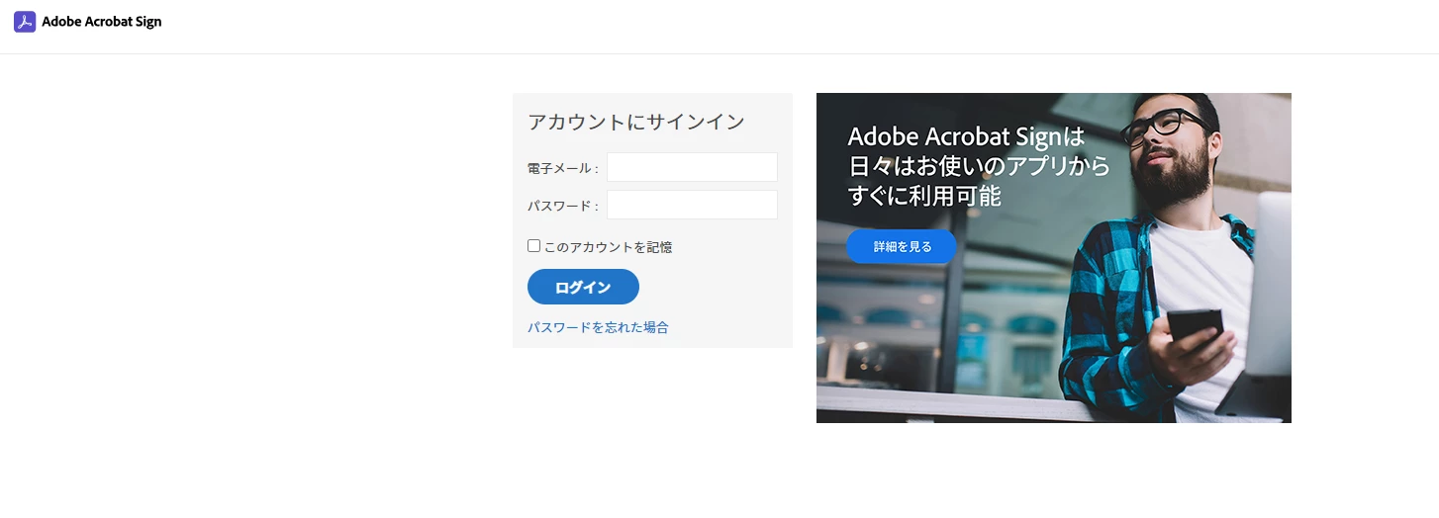Click the ログイン button
Screen dimensions: 1439x518
coord(583,287)
